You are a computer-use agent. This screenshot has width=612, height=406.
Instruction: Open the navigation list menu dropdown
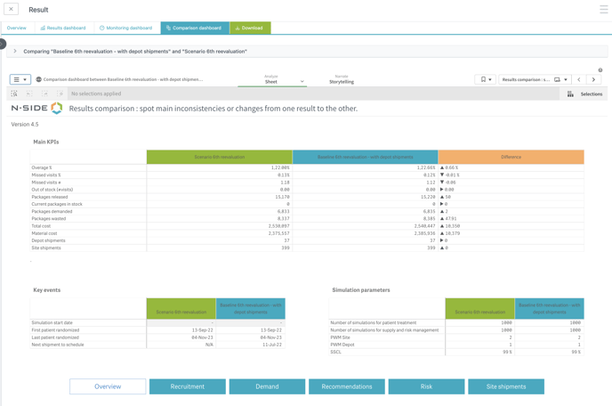[x=20, y=79]
